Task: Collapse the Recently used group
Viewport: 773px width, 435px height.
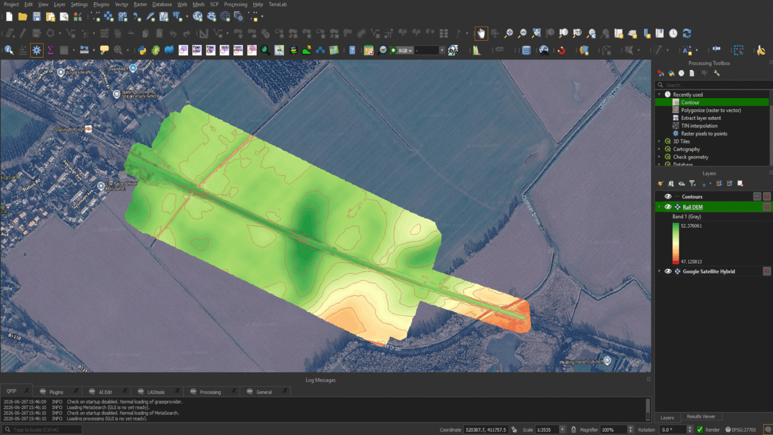Action: point(659,95)
